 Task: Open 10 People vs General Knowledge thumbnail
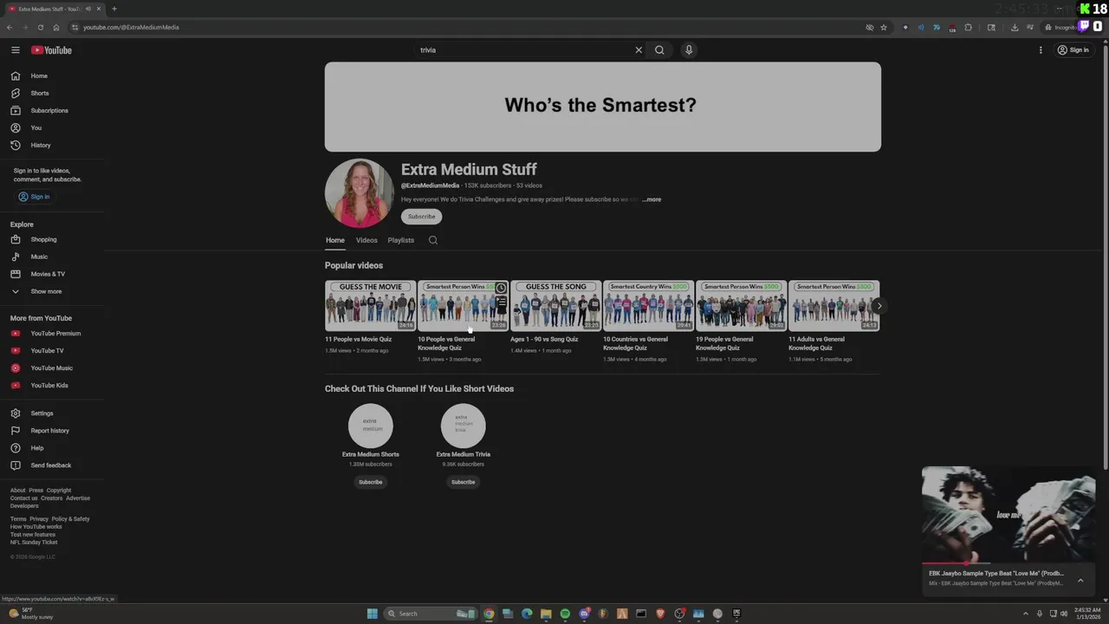(x=463, y=305)
